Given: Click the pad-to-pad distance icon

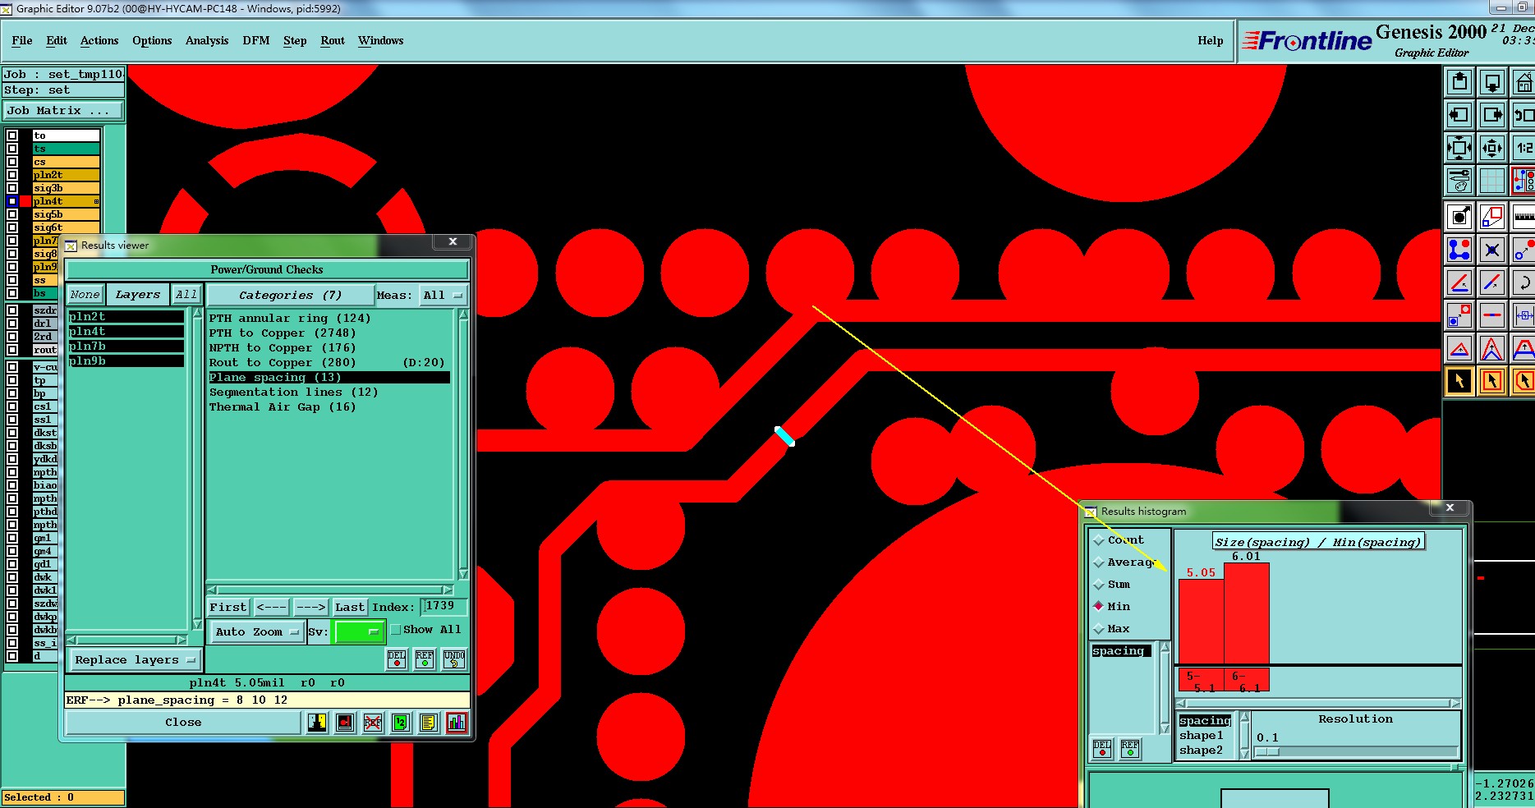Looking at the screenshot, I should pyautogui.click(x=1459, y=315).
